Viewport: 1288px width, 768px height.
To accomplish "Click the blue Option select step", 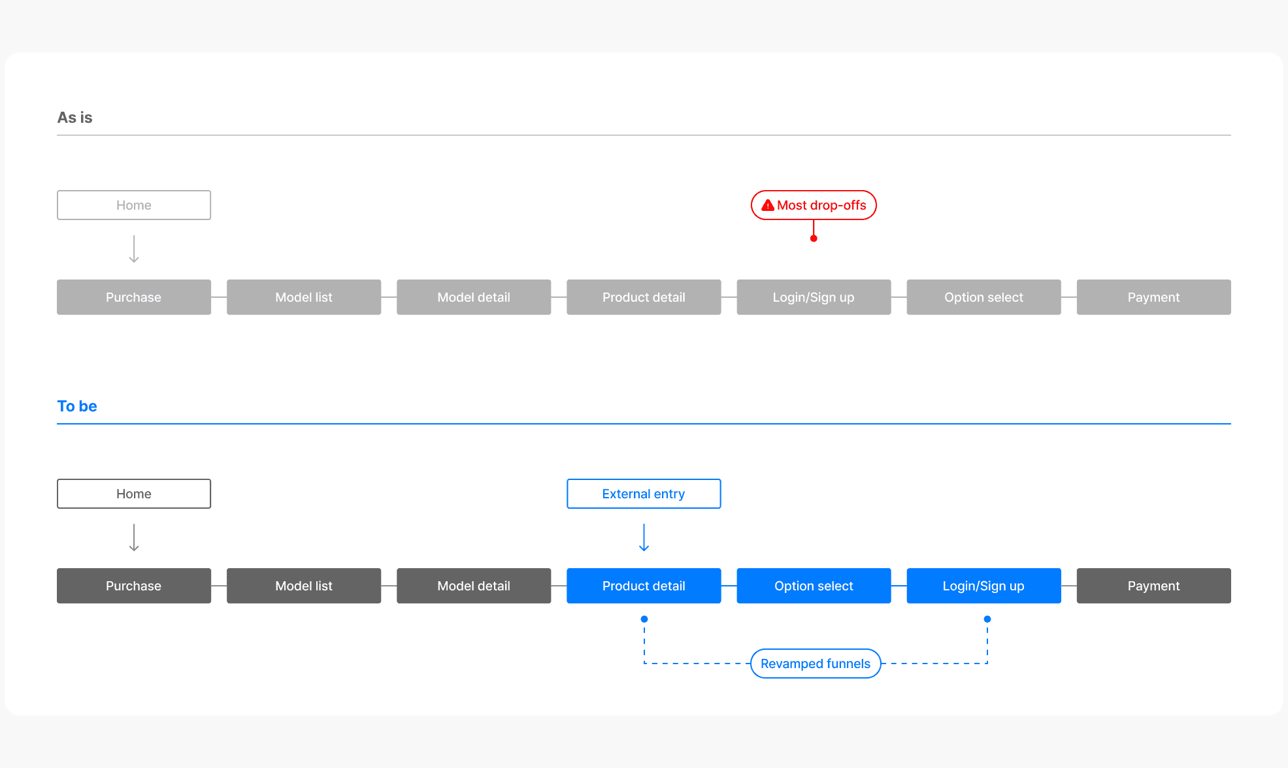I will click(814, 586).
